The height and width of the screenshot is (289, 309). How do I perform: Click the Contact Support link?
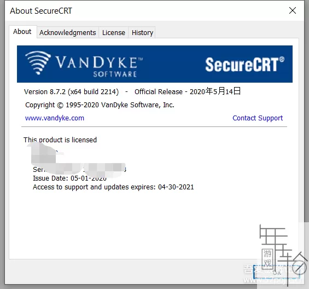pos(258,118)
